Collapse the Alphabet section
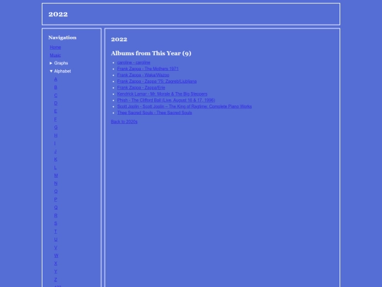Viewport: 382px width, 287px height. 60,72
